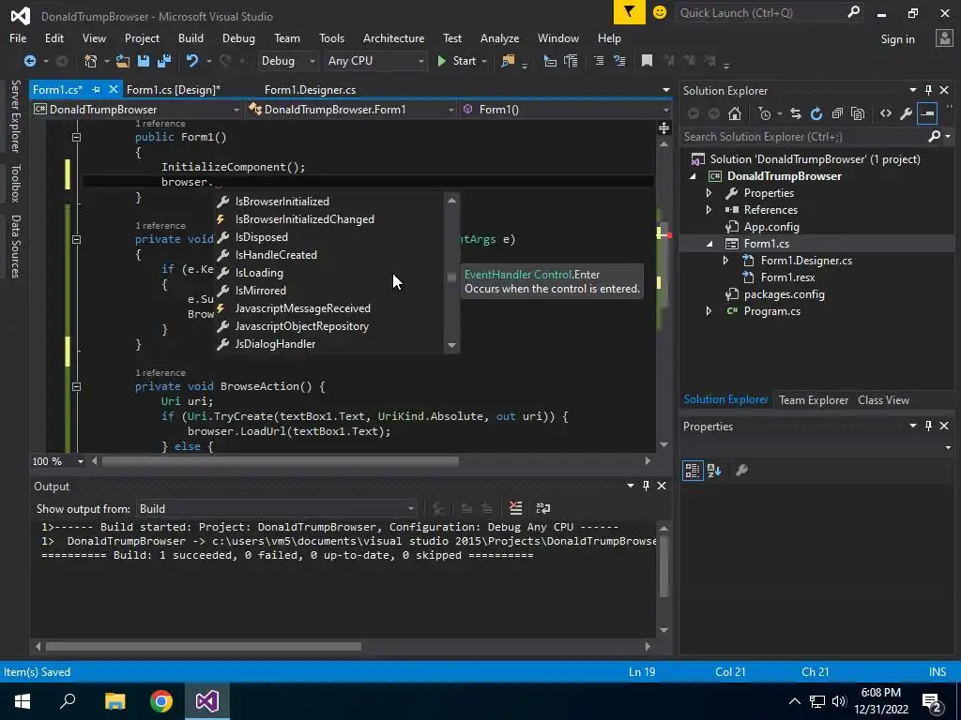Save Form1.cs with the Save icon
The height and width of the screenshot is (720, 961).
(x=144, y=61)
